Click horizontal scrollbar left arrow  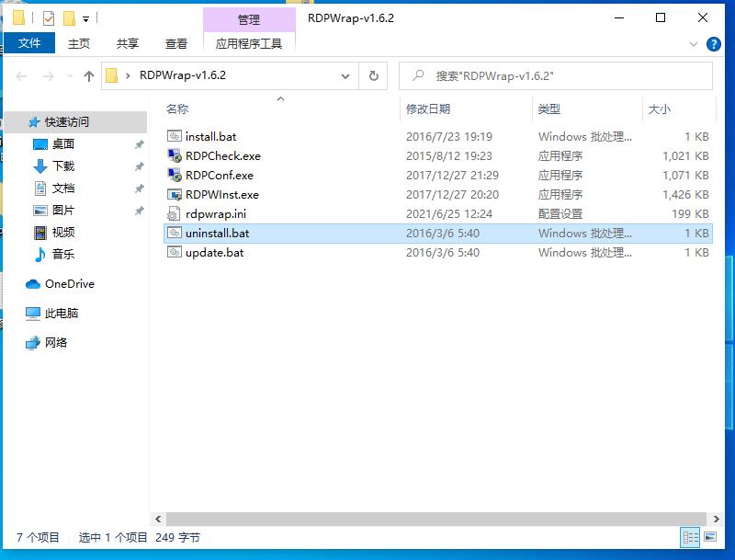pos(158,519)
